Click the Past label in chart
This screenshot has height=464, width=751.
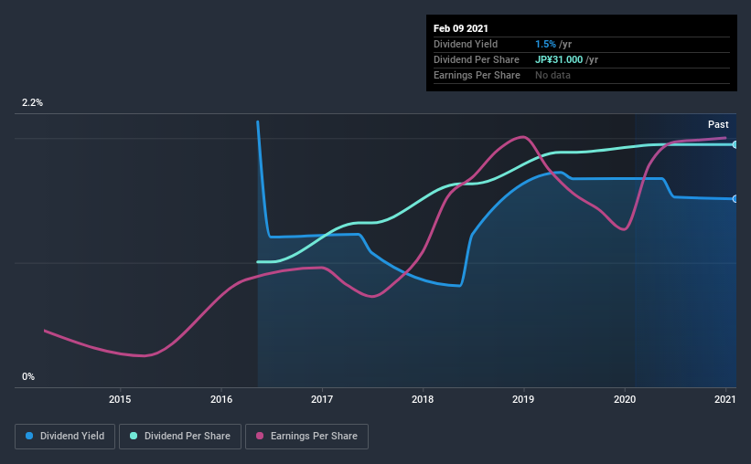718,124
